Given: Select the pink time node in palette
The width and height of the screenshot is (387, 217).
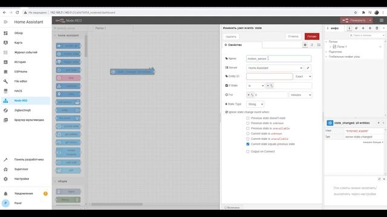Looking at the screenshot, I should [68, 78].
